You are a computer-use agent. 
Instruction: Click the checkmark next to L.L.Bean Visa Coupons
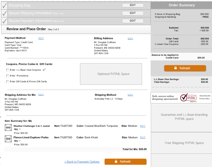click(44, 70)
